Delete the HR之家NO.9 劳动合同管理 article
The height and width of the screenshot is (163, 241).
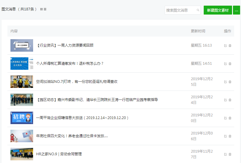[x=230, y=154]
